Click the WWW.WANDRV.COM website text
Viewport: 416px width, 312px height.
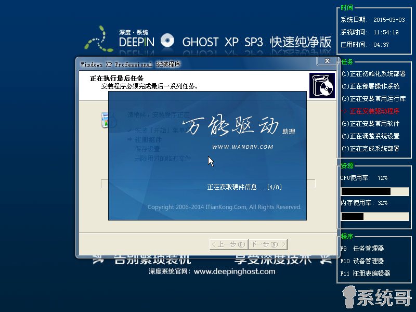click(x=243, y=147)
